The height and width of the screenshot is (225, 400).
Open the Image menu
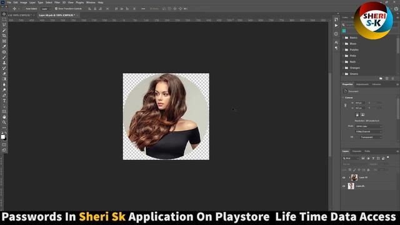(24, 2)
